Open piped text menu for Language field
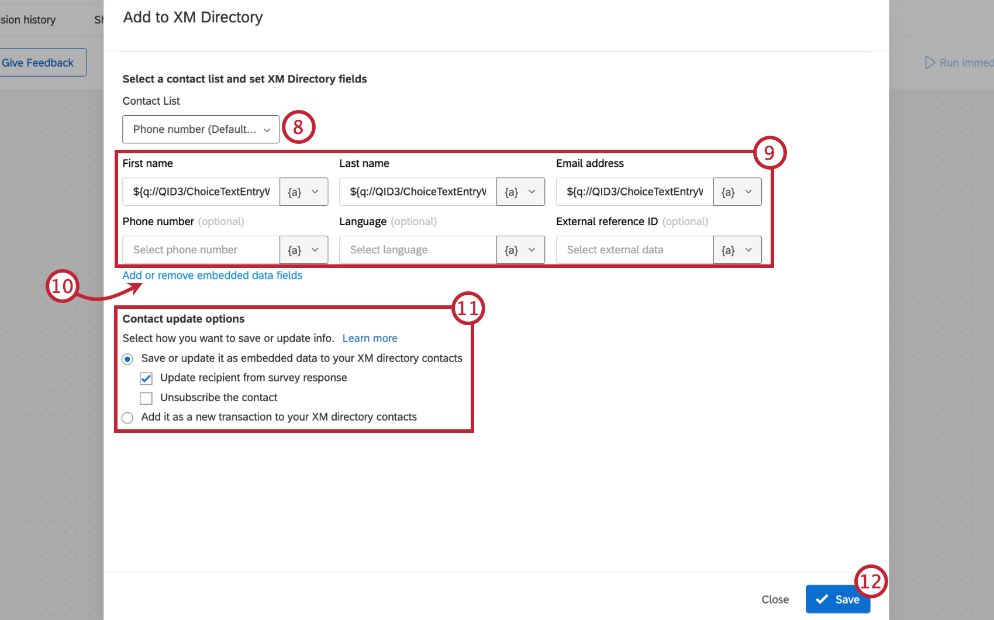The width and height of the screenshot is (994, 620). point(520,250)
